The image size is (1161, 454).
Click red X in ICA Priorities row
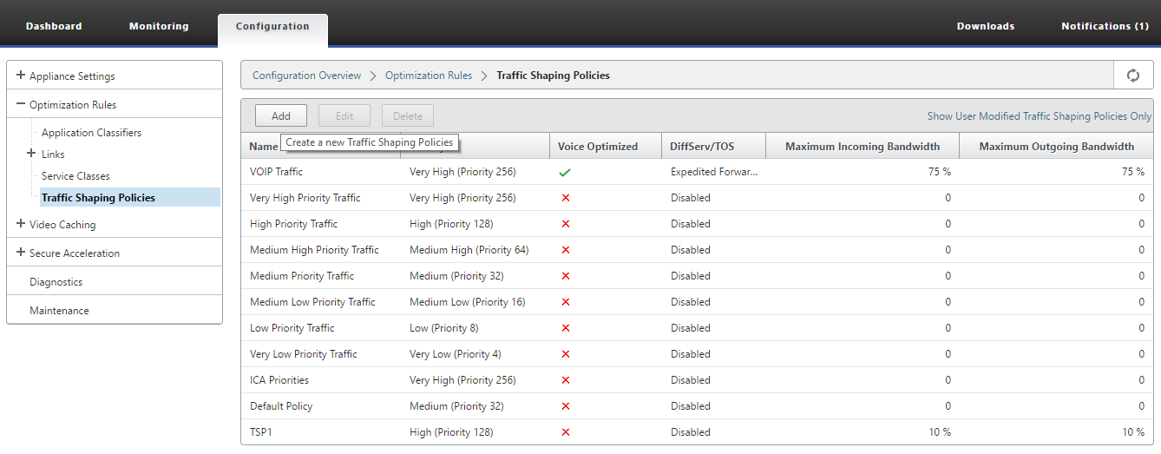[x=566, y=380]
